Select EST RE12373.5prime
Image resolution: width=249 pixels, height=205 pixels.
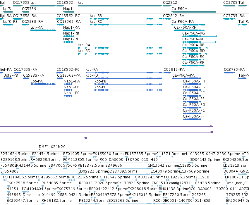(x=92, y=166)
